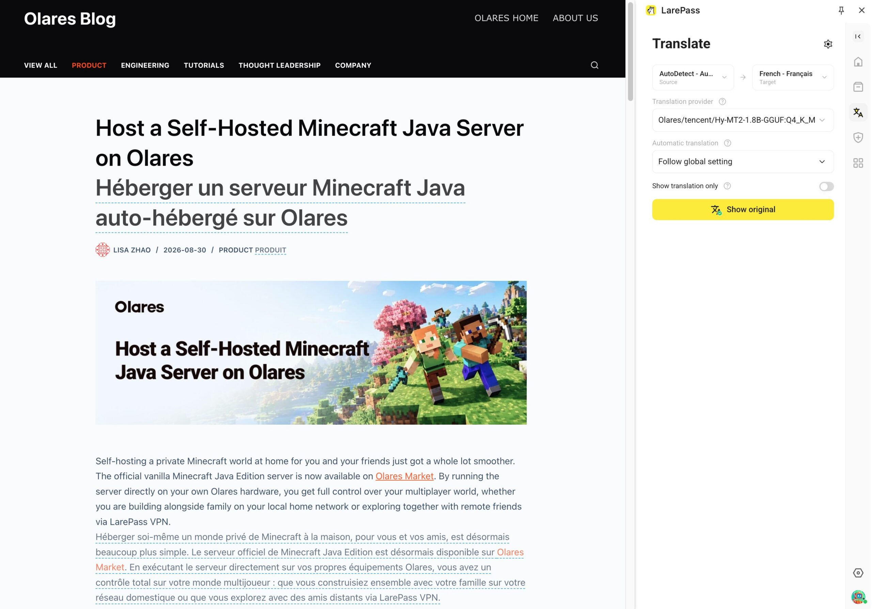Select COMPANY category tab

coord(353,65)
